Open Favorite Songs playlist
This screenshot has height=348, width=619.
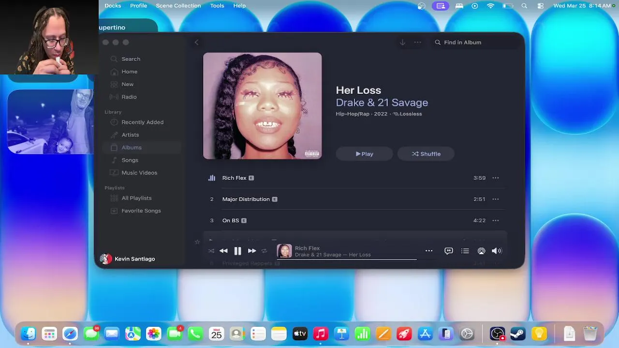pos(141,211)
